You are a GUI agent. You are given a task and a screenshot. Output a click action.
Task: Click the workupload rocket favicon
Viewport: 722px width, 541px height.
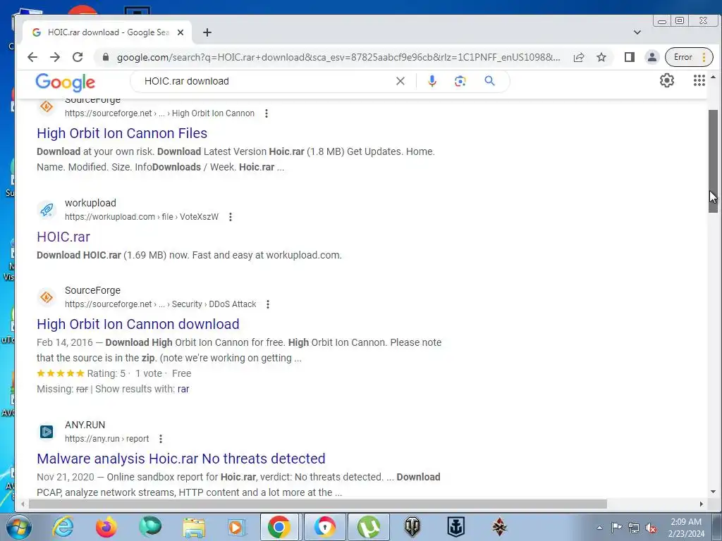(47, 210)
